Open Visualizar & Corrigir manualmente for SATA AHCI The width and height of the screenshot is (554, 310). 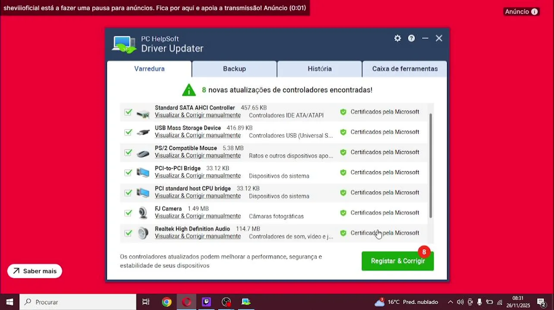[x=198, y=115]
